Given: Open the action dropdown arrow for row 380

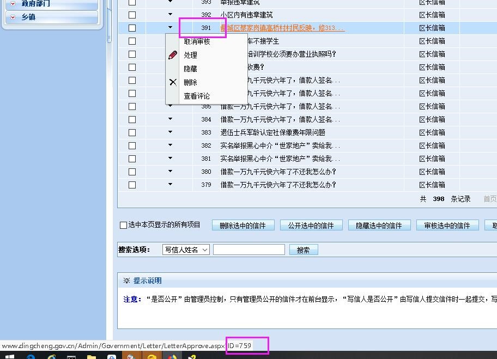Looking at the screenshot, I should click(170, 172).
